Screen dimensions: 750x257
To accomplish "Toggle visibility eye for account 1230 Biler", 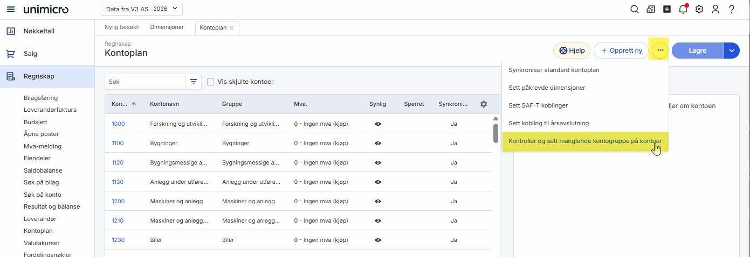I will pos(378,240).
